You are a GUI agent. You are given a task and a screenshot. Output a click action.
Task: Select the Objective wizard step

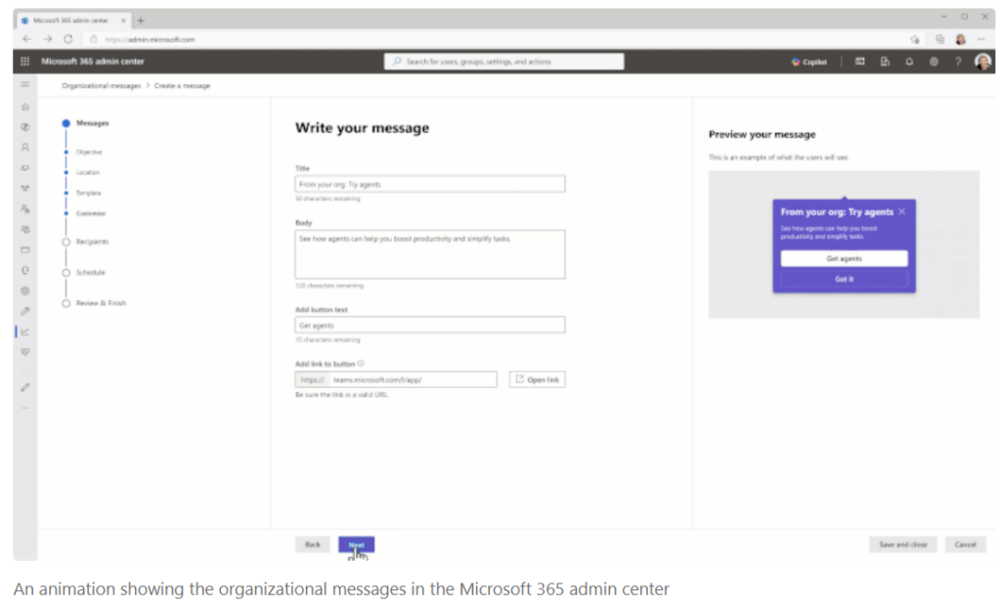84,152
